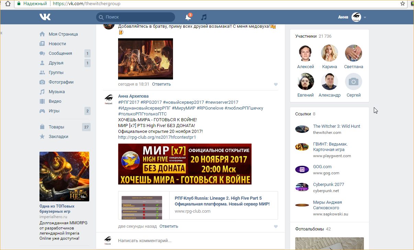Click the Видео film icon

(x=42, y=101)
